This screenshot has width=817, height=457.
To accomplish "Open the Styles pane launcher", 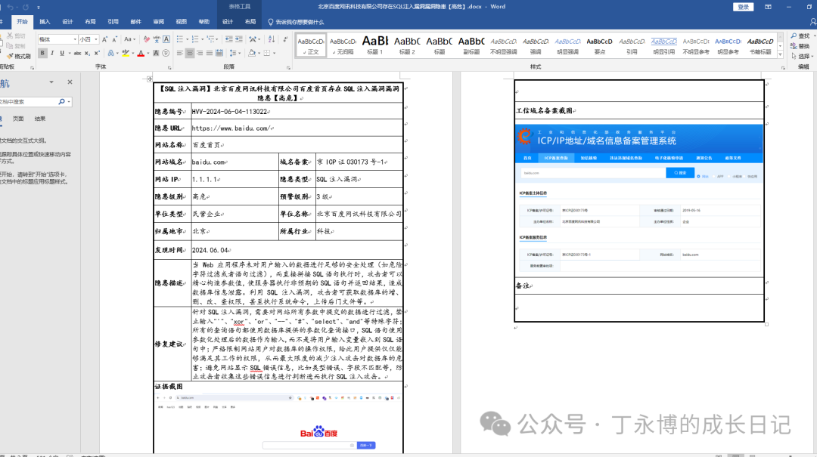I will [x=783, y=68].
